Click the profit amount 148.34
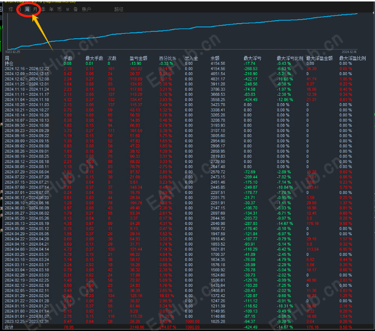The height and width of the screenshot is (331, 375). [136, 187]
